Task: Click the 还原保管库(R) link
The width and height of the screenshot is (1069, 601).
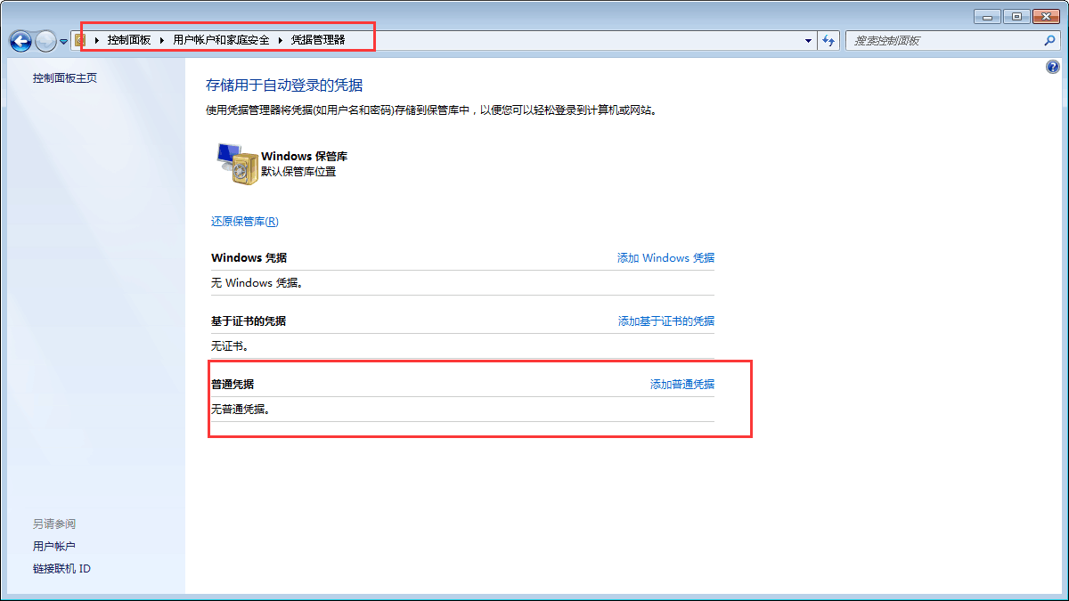Action: (245, 221)
